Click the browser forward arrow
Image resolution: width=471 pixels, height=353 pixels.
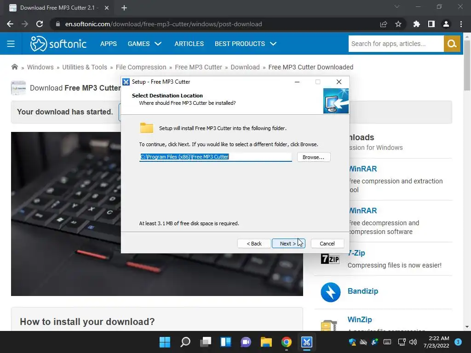coord(25,24)
